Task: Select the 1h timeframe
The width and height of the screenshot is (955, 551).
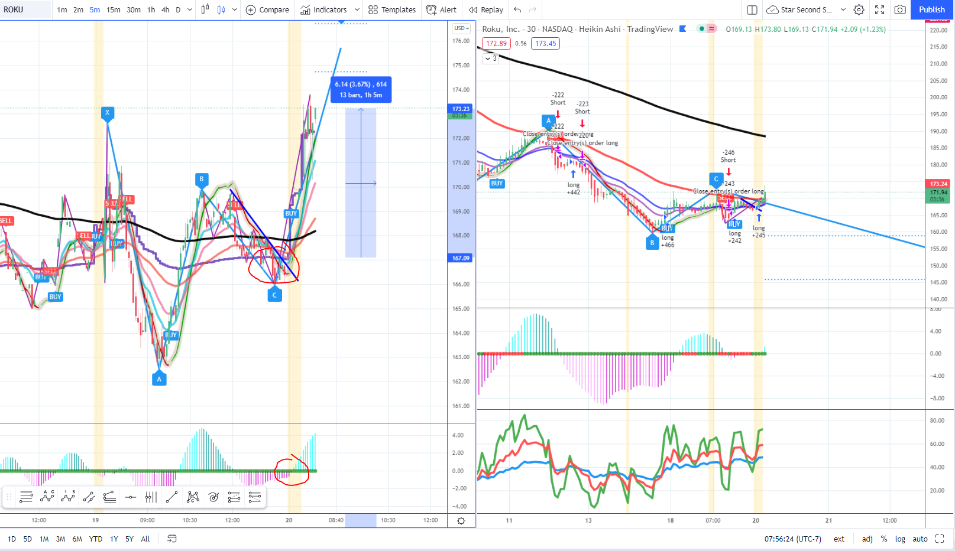Action: (x=151, y=9)
